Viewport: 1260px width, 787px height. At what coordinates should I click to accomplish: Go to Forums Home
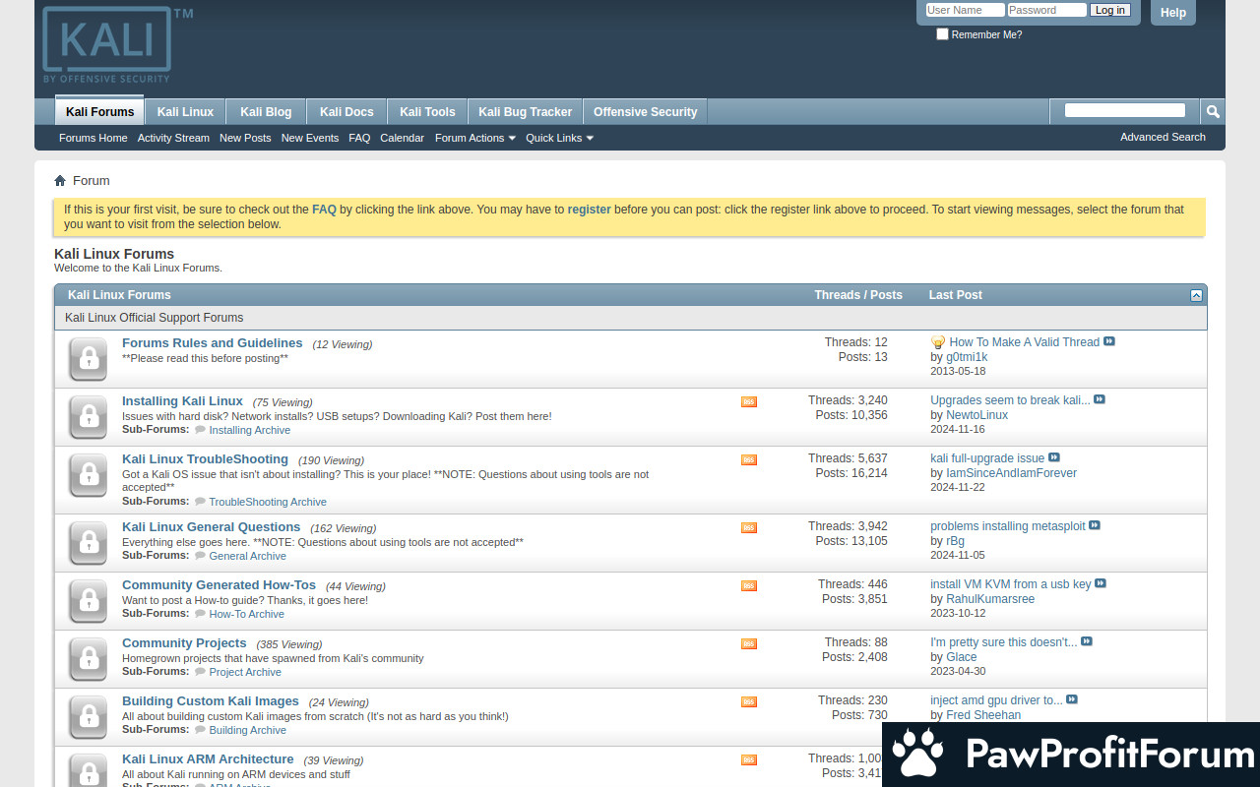click(x=93, y=138)
